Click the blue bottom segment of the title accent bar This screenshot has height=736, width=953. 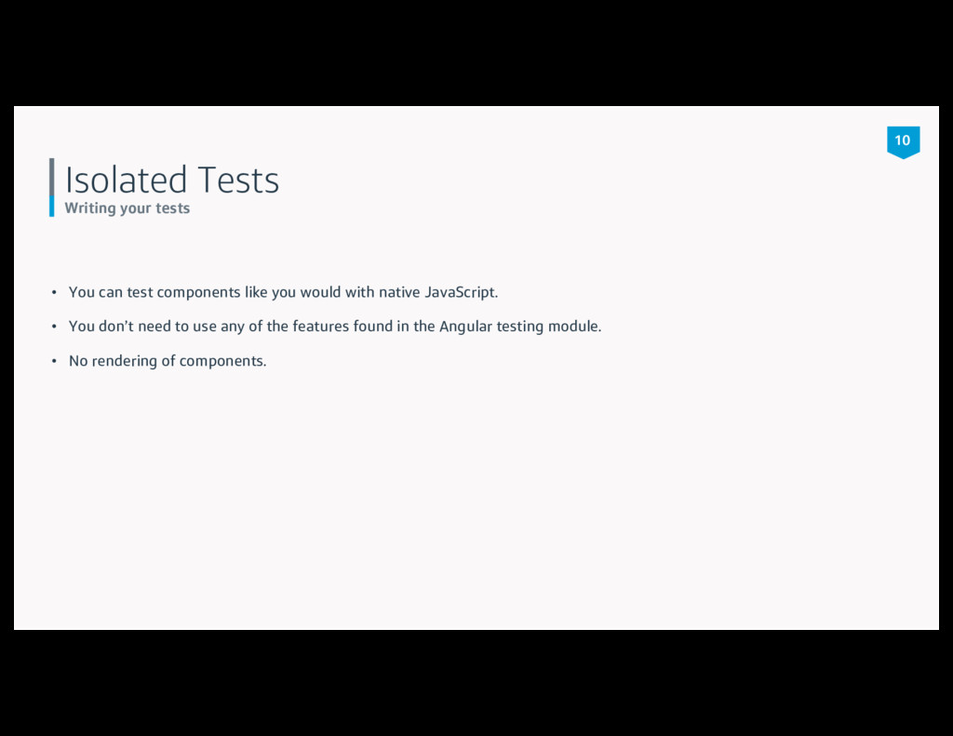click(52, 206)
